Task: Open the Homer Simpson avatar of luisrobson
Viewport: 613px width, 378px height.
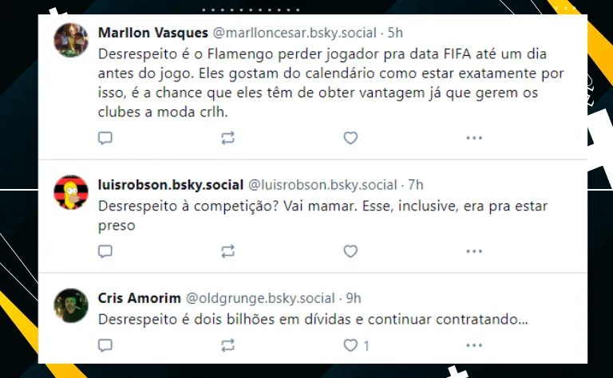Action: 71,192
